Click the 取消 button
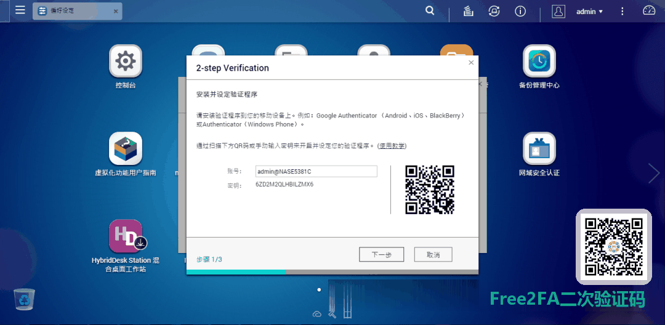 (433, 255)
